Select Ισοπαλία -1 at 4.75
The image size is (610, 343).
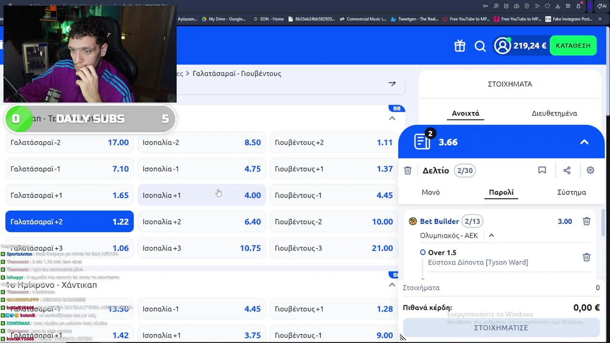coord(202,169)
